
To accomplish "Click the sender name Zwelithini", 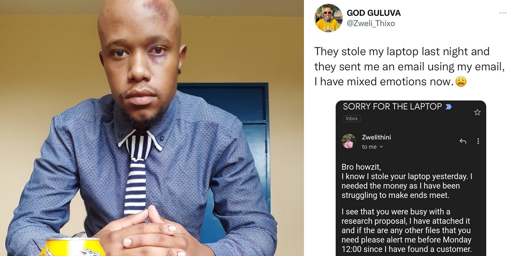I will 377,137.
